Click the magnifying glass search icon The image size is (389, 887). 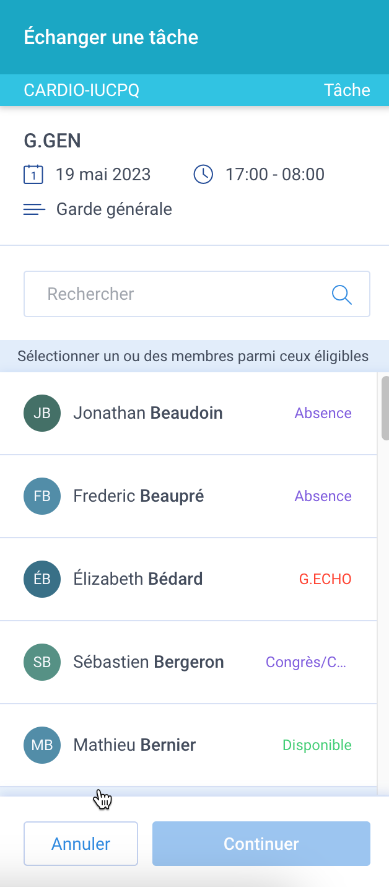pyautogui.click(x=342, y=294)
